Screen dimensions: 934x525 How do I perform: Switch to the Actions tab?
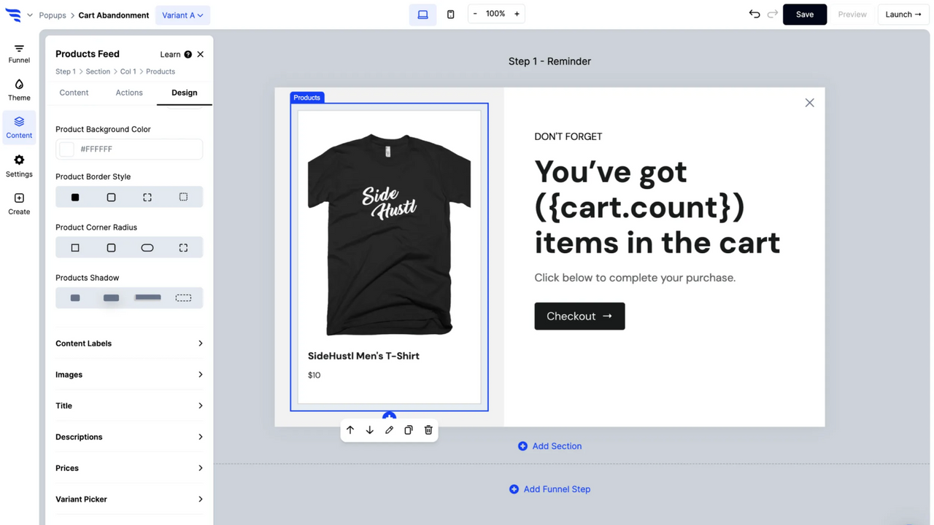[128, 93]
